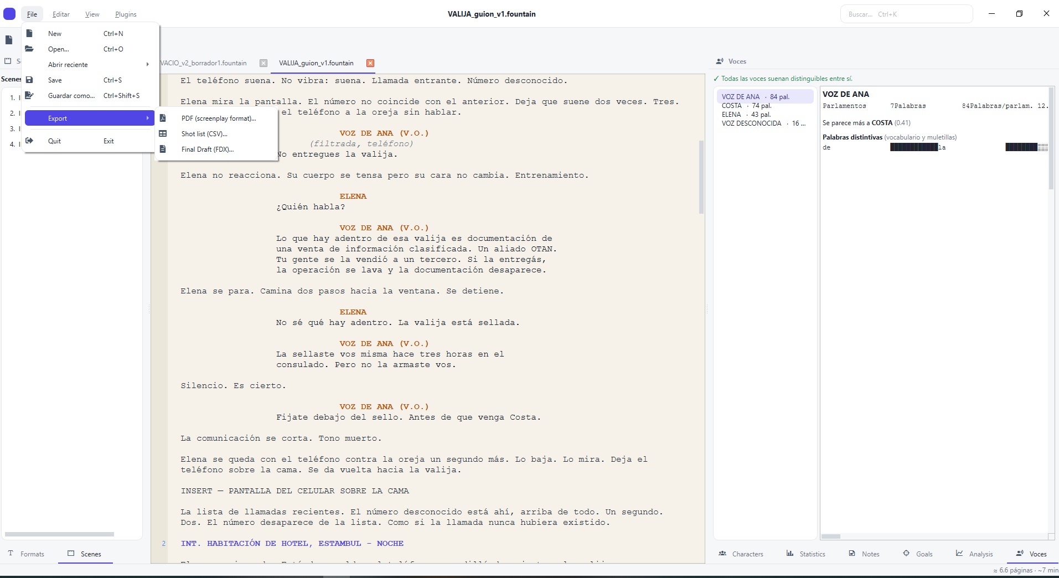
Task: Select VOZ DESCONOCIDA voice entry
Action: point(764,123)
